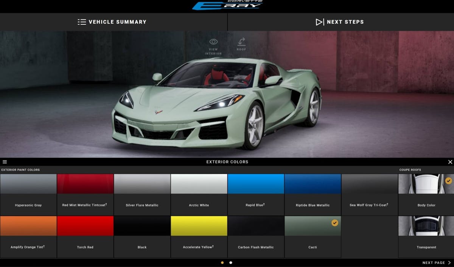This screenshot has height=267, width=454.
Task: Select the second page dot indicator
Action: [231, 262]
